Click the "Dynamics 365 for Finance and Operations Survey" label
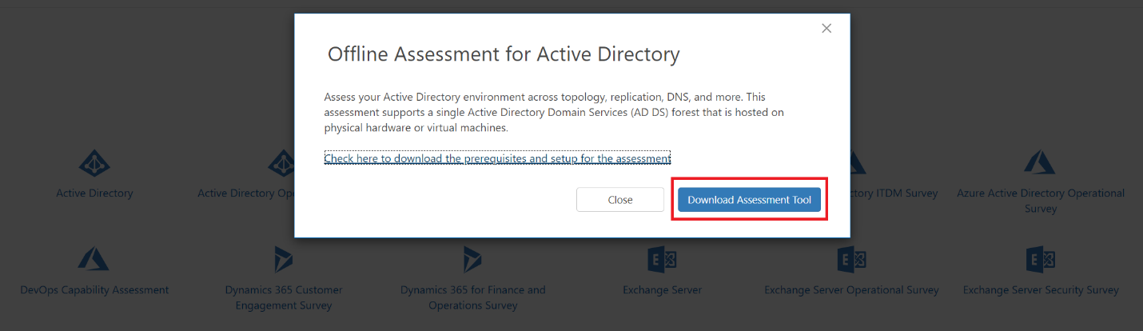Image resolution: width=1143 pixels, height=331 pixels. click(x=473, y=297)
